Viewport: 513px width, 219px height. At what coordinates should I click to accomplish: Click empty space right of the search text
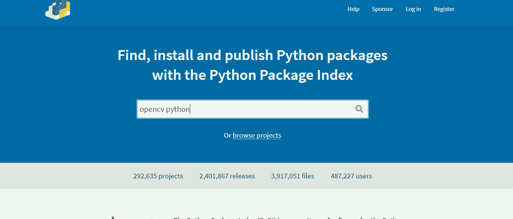tap(274, 109)
